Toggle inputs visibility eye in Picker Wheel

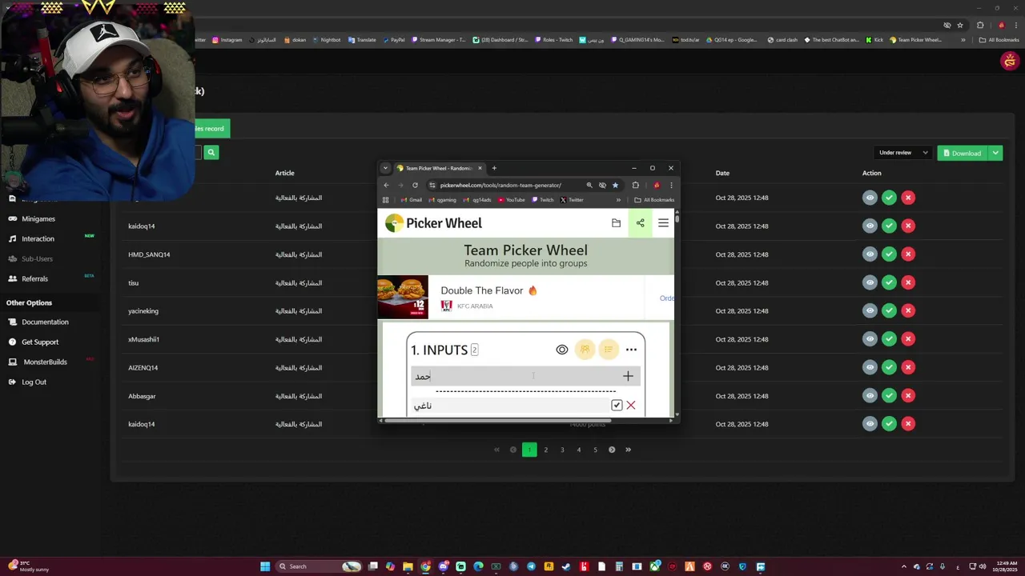click(x=562, y=350)
